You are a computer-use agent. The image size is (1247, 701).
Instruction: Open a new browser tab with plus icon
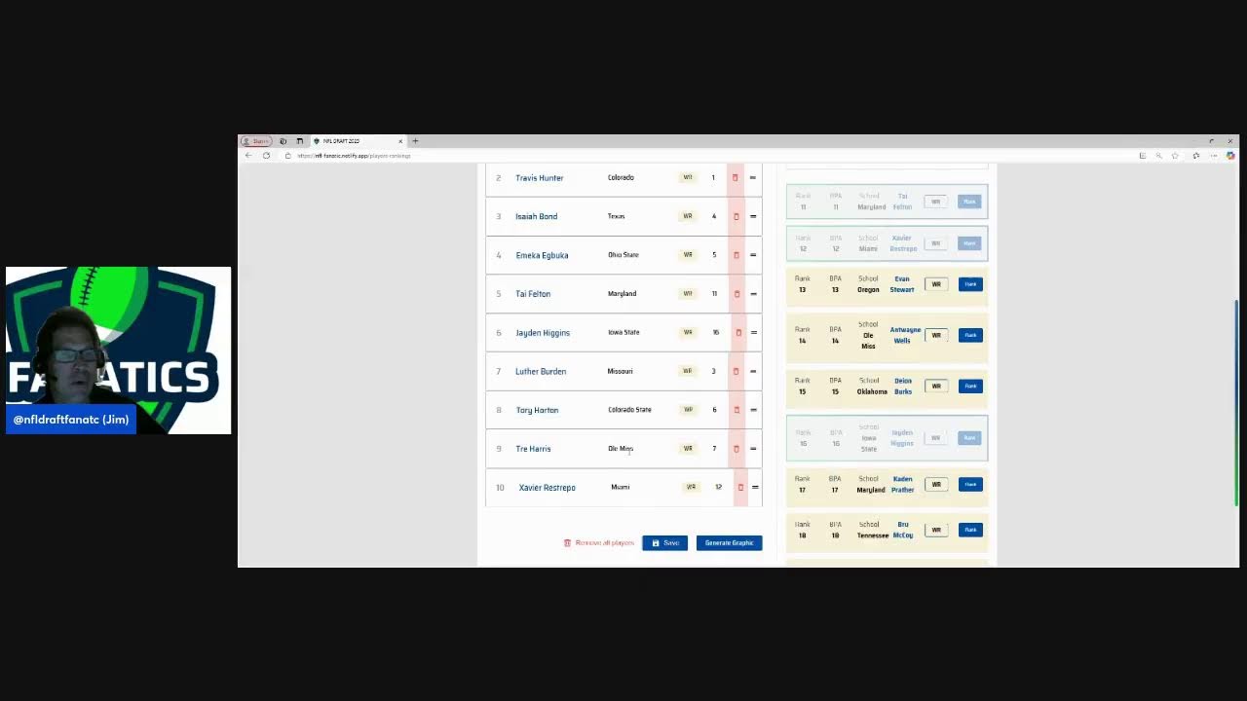(415, 141)
